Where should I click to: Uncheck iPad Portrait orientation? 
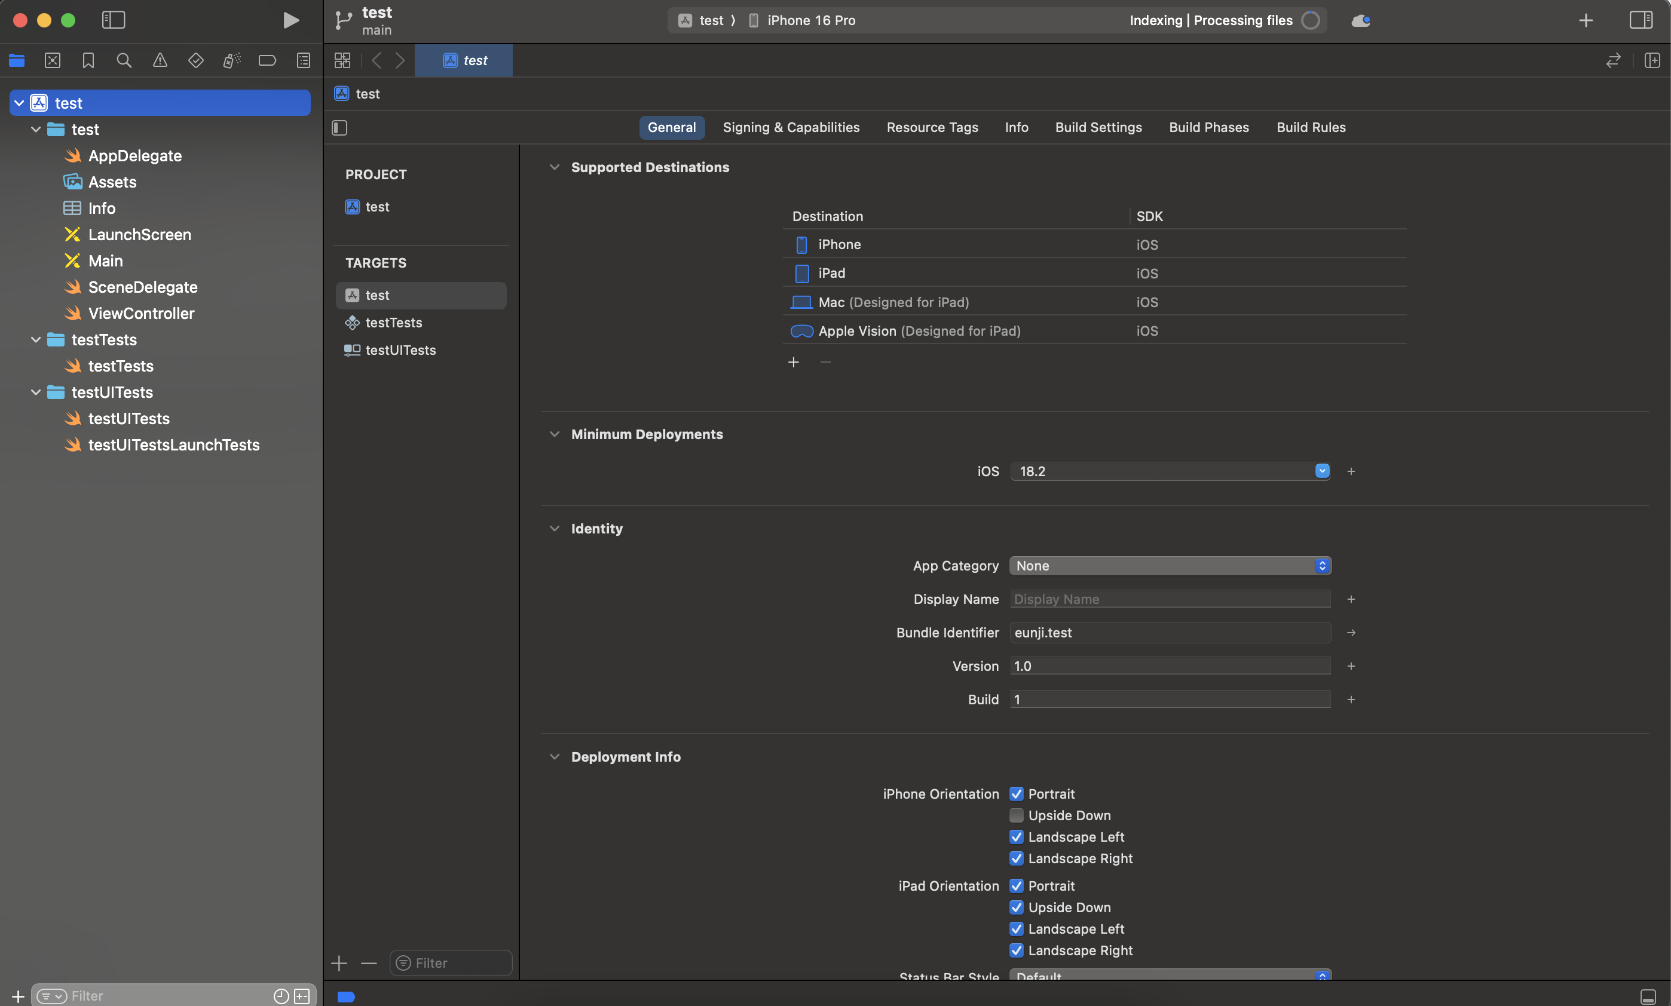click(x=1016, y=886)
